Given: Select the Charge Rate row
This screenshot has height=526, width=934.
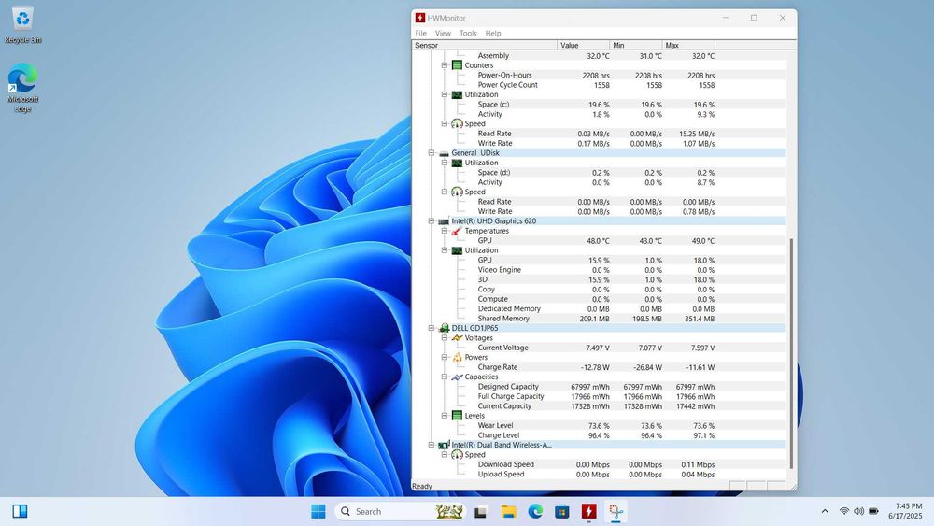Looking at the screenshot, I should coord(599,367).
